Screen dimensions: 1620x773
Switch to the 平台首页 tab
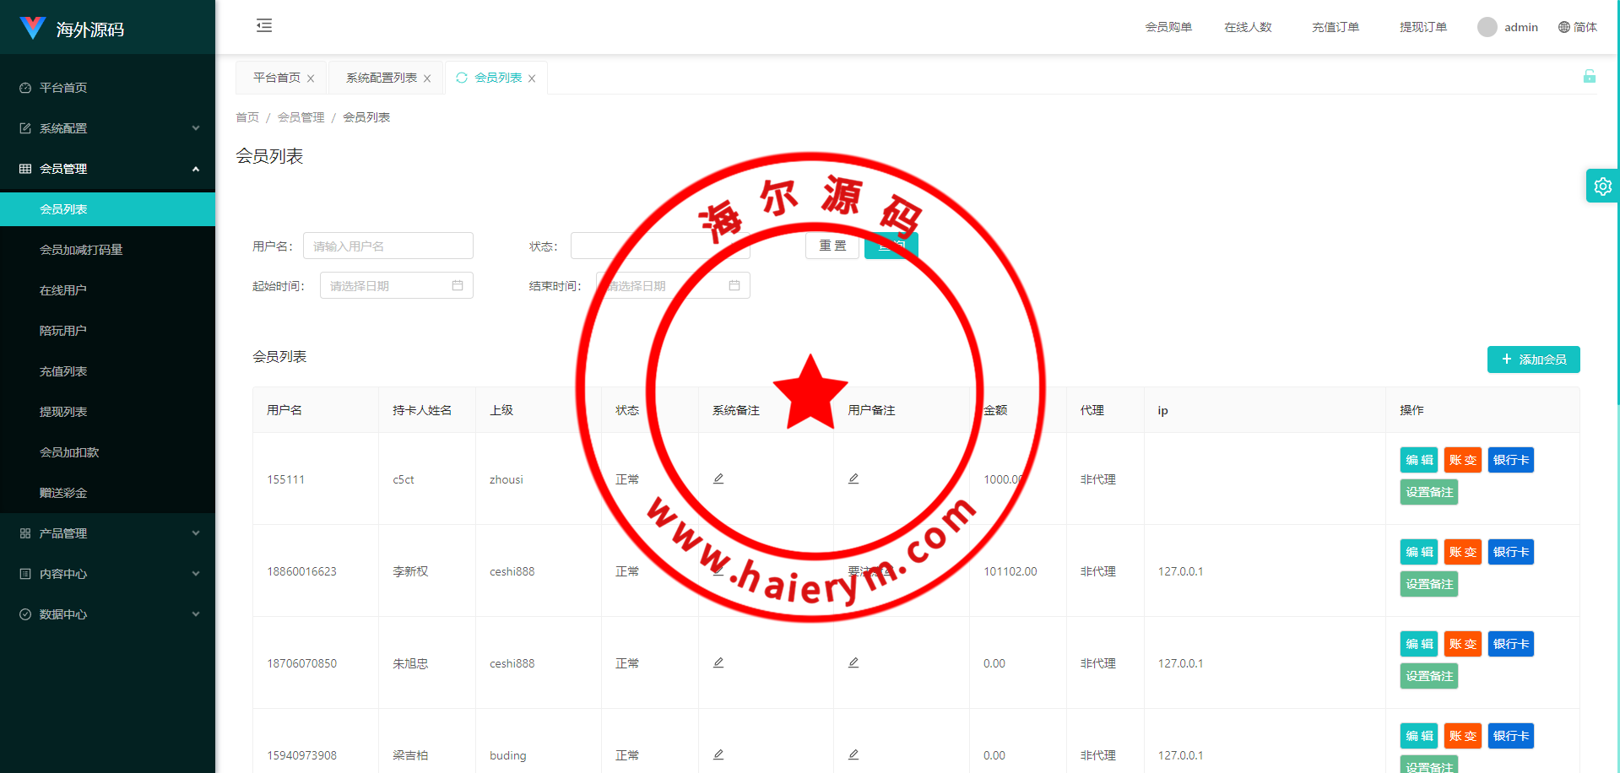click(276, 78)
